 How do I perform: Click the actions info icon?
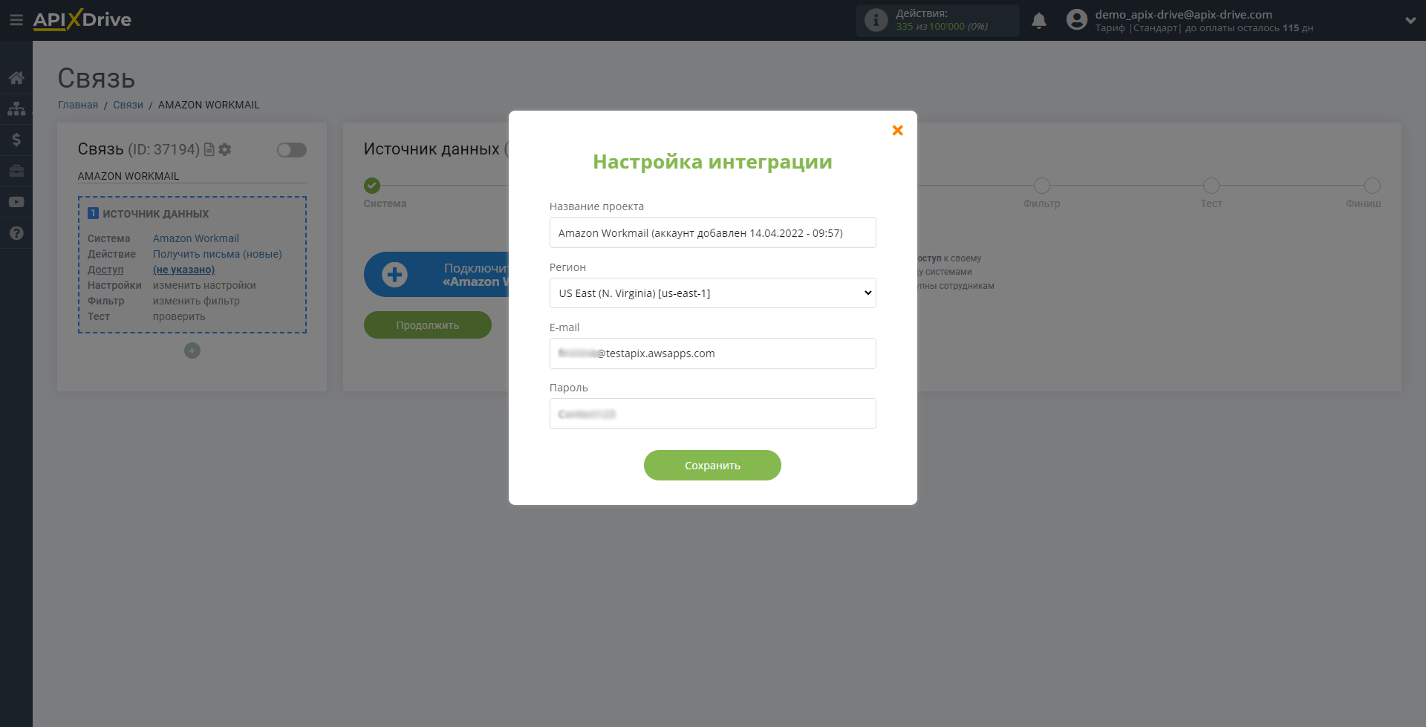(876, 20)
